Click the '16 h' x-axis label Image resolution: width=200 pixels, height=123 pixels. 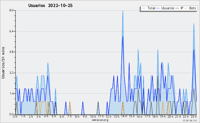click(x=139, y=116)
